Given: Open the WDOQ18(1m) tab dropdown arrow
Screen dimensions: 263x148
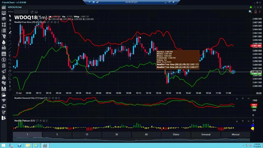Looking at the screenshot, I should click(255, 7).
